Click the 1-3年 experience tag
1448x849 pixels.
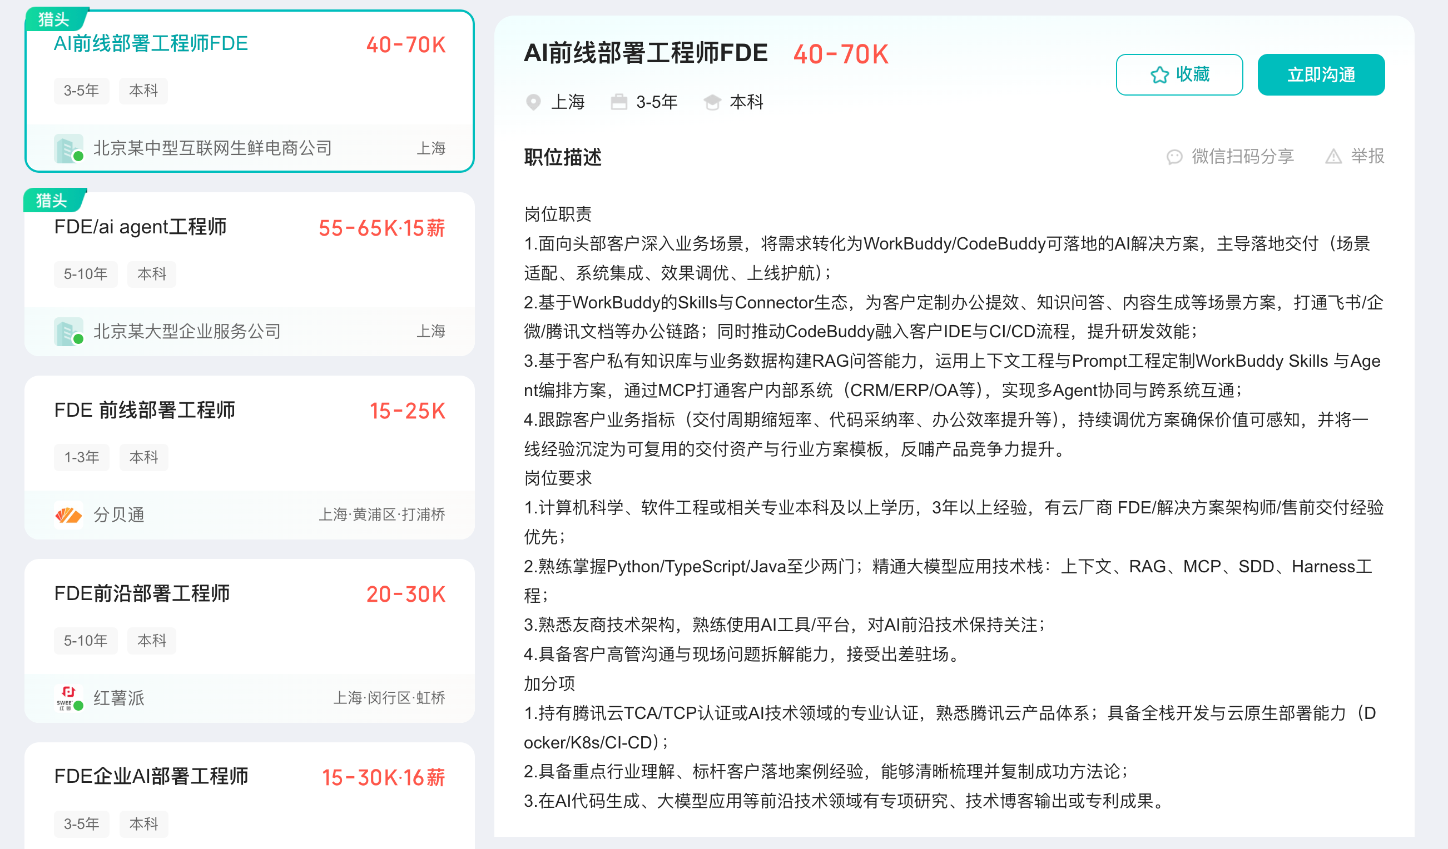point(82,457)
